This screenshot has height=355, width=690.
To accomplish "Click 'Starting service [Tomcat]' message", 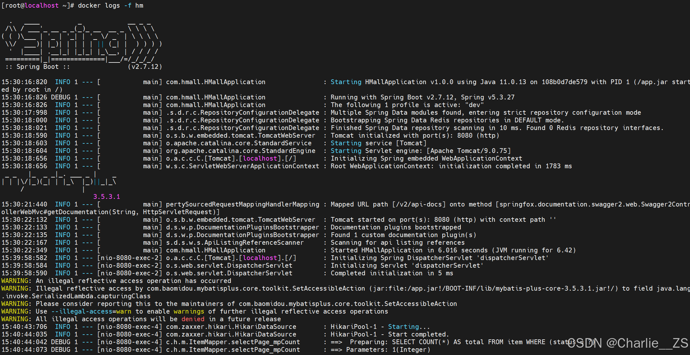I will (x=378, y=143).
